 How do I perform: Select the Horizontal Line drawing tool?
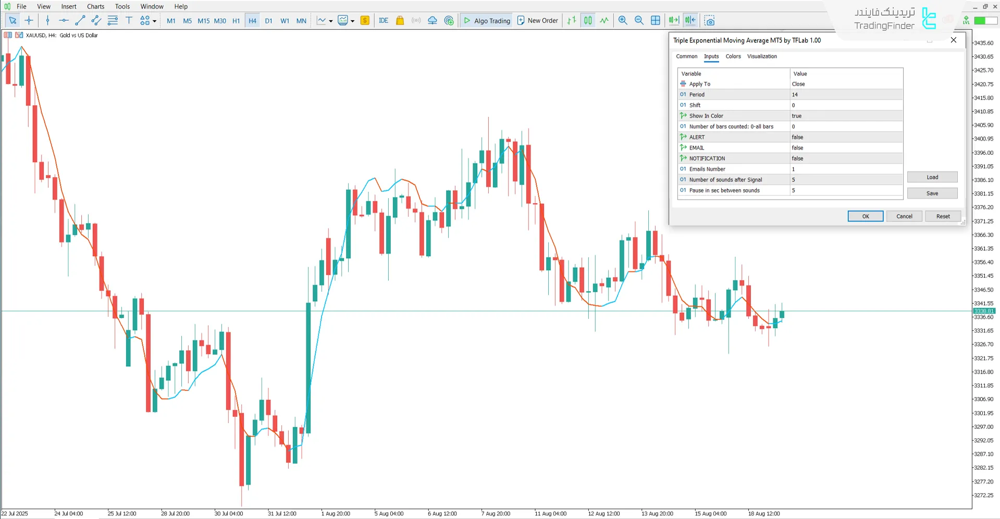point(64,20)
